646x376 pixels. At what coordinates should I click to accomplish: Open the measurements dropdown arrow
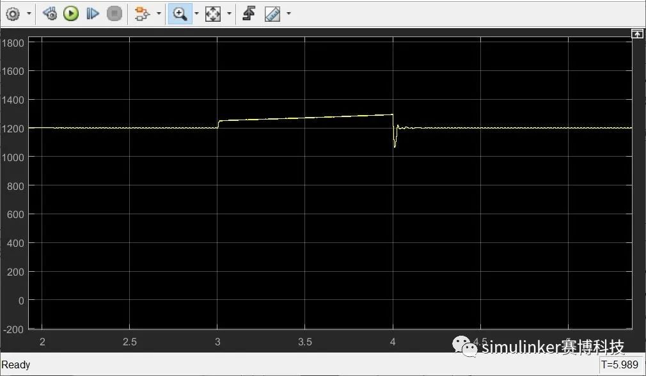click(288, 13)
